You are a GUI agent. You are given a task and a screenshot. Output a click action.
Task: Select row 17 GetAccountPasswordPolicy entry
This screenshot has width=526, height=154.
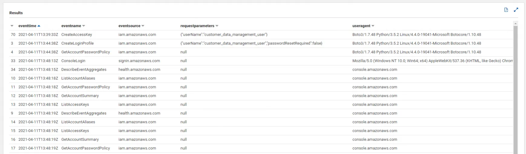coord(261,149)
